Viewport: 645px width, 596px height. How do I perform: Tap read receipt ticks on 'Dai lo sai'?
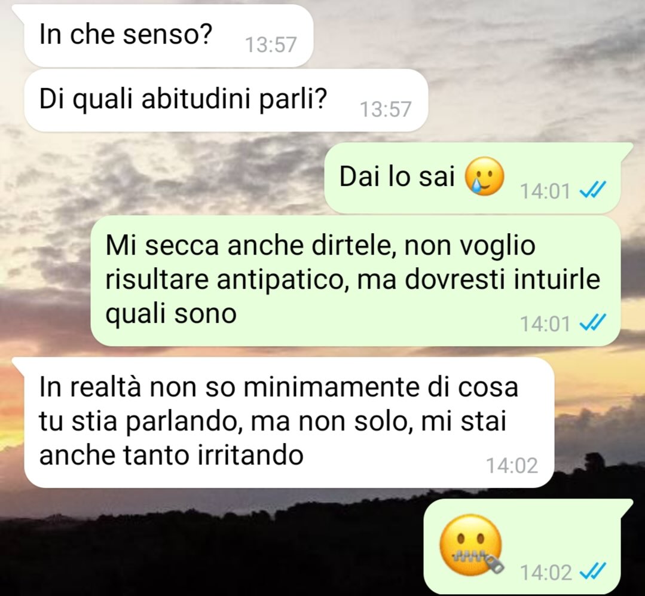592,191
